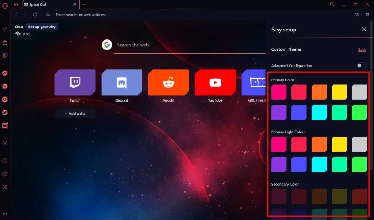Open the Reddit speed dial tile
Viewport: 374px width, 220px height.
click(x=169, y=83)
